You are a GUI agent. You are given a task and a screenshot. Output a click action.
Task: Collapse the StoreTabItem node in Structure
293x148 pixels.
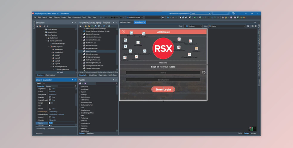pos(44,35)
